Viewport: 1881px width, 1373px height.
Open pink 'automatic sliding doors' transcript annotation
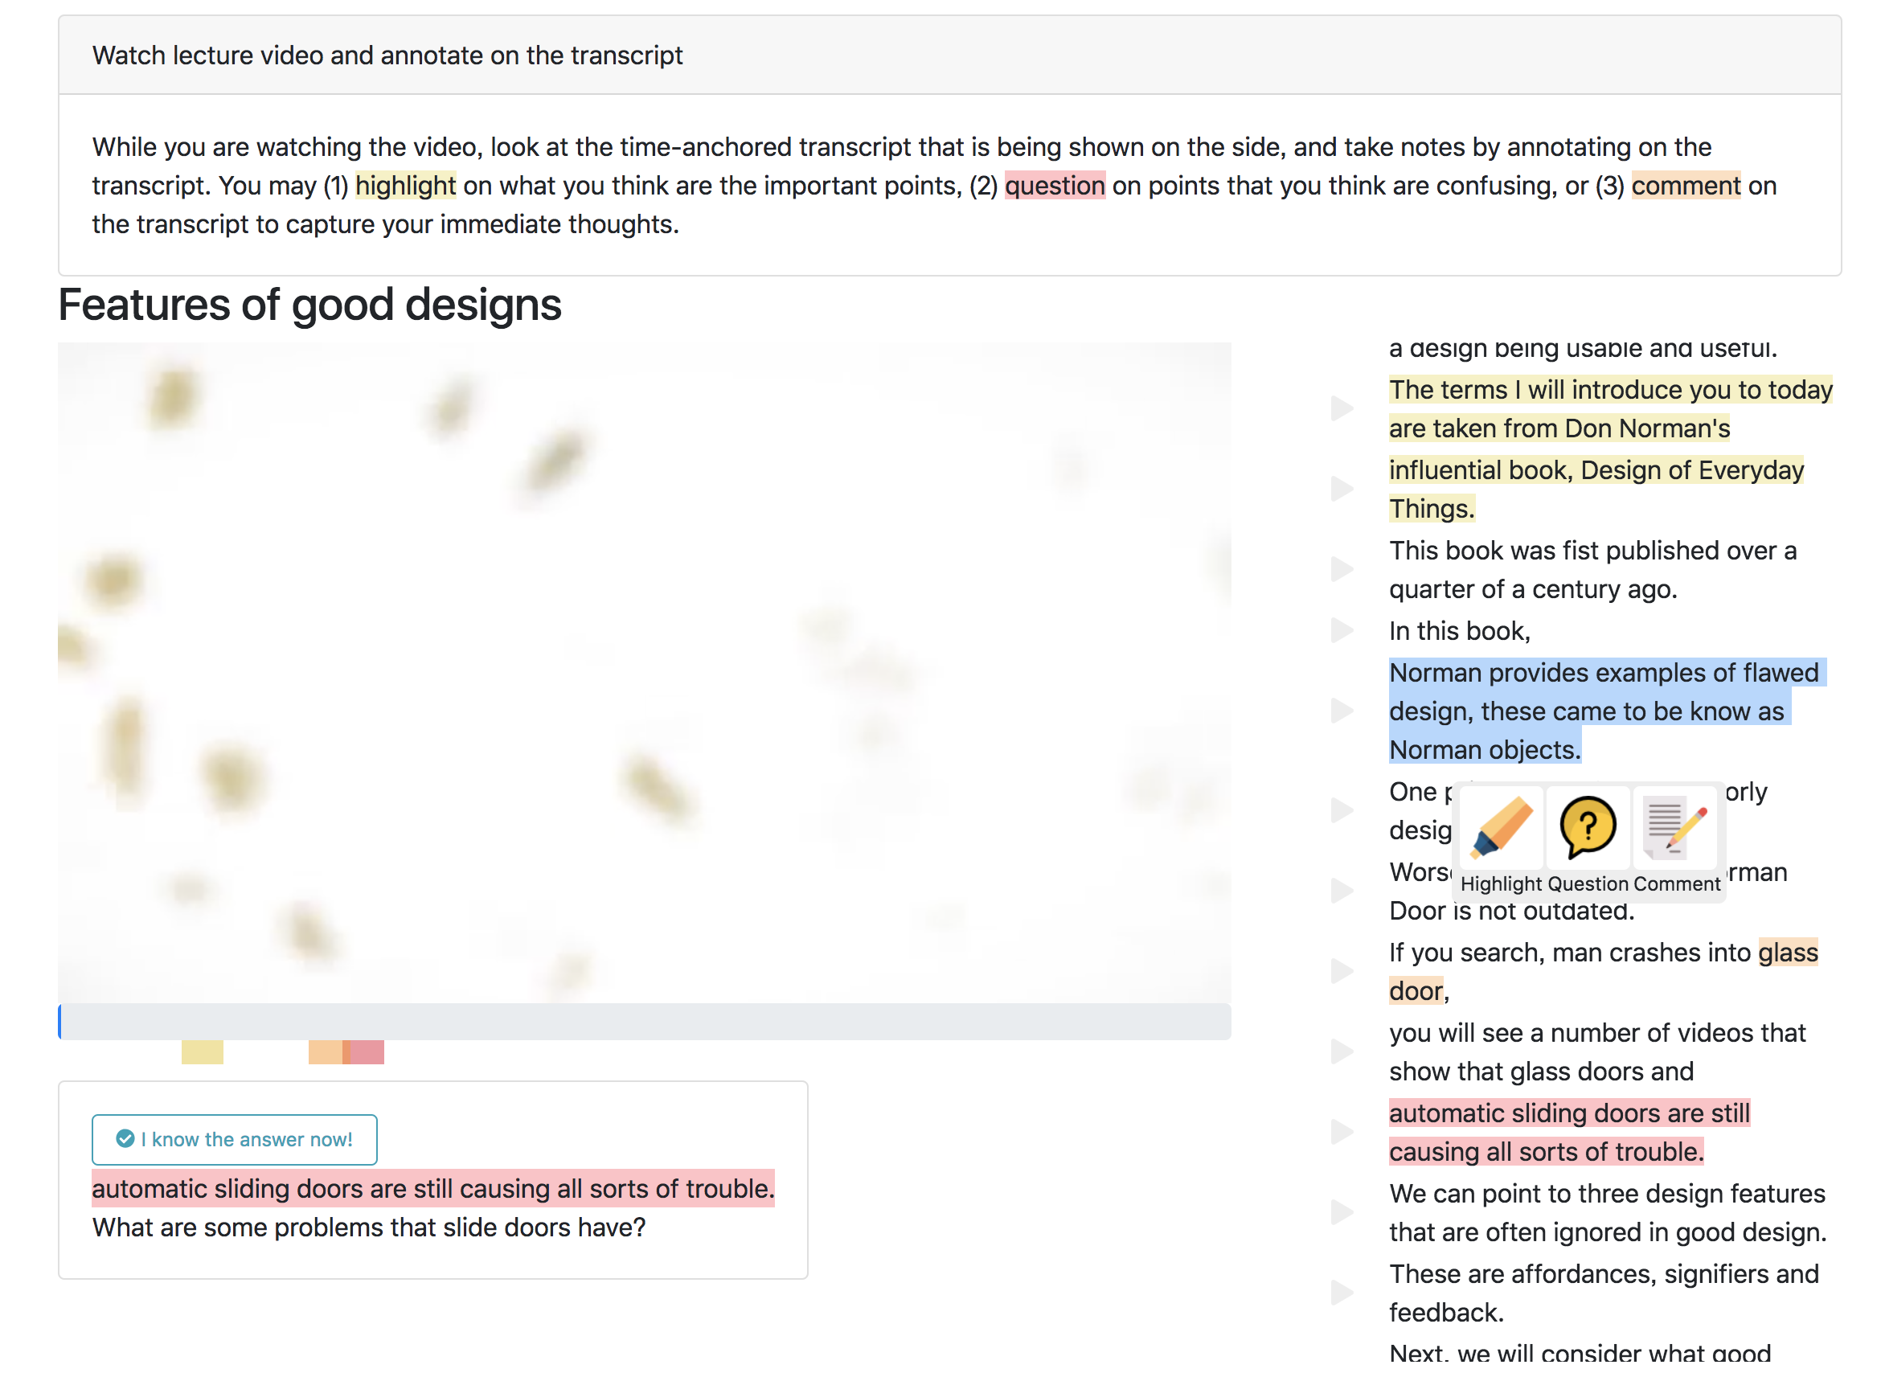pyautogui.click(x=1569, y=1132)
